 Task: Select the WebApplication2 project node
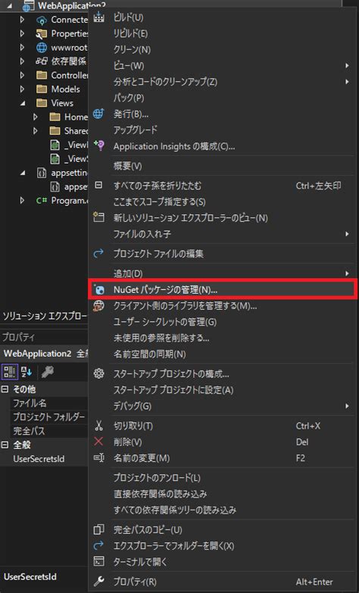coord(71,5)
